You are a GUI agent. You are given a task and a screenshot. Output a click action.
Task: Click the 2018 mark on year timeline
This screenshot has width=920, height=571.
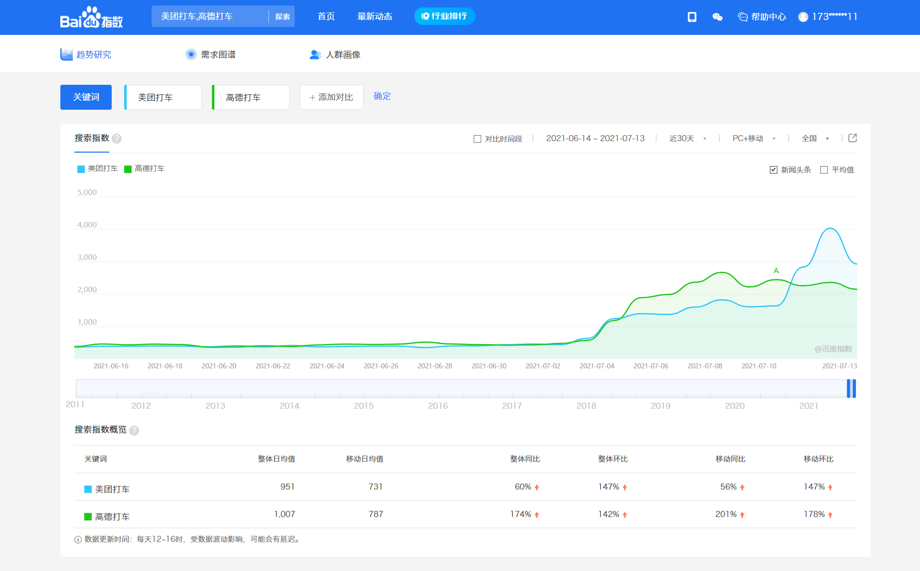tap(586, 406)
